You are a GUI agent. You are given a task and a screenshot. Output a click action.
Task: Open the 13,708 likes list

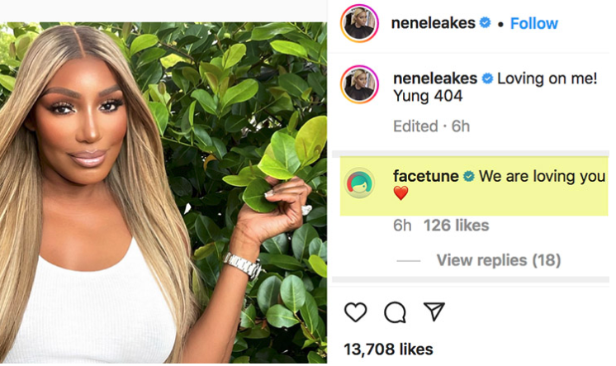pos(388,349)
